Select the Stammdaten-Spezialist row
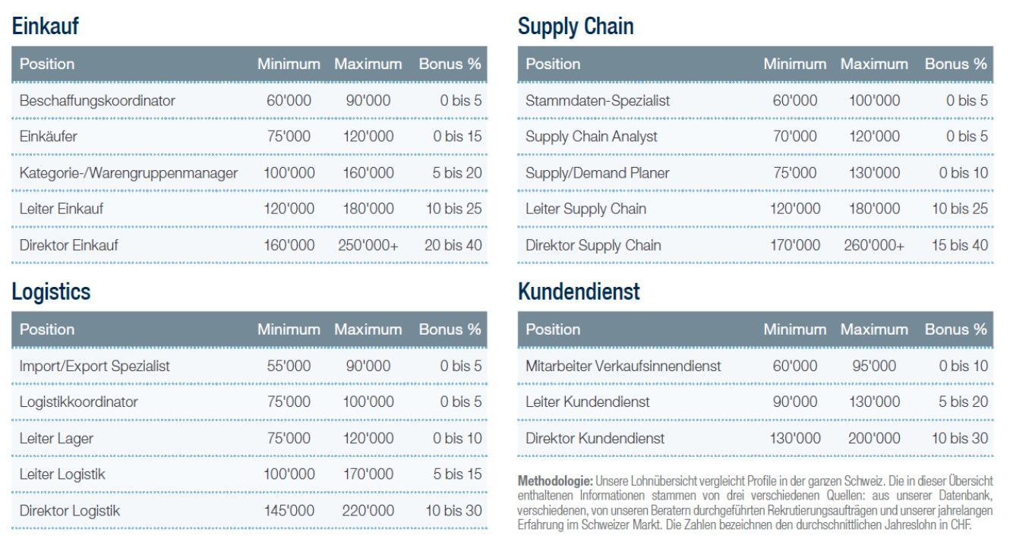The image size is (1013, 545). [756, 100]
